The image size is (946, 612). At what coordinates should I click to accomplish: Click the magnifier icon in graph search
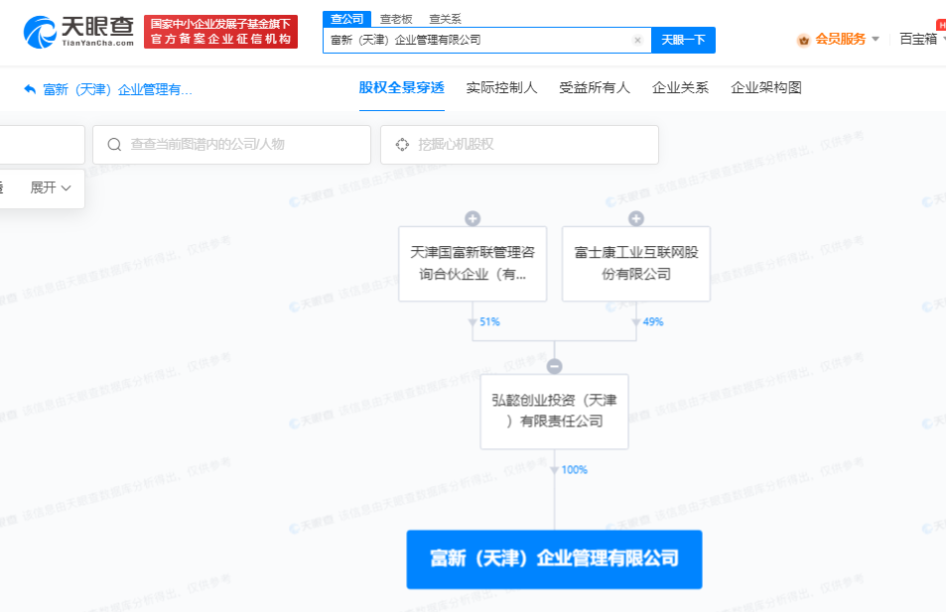[x=114, y=145]
